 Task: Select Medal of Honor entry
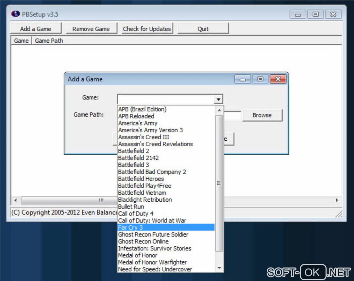166,256
